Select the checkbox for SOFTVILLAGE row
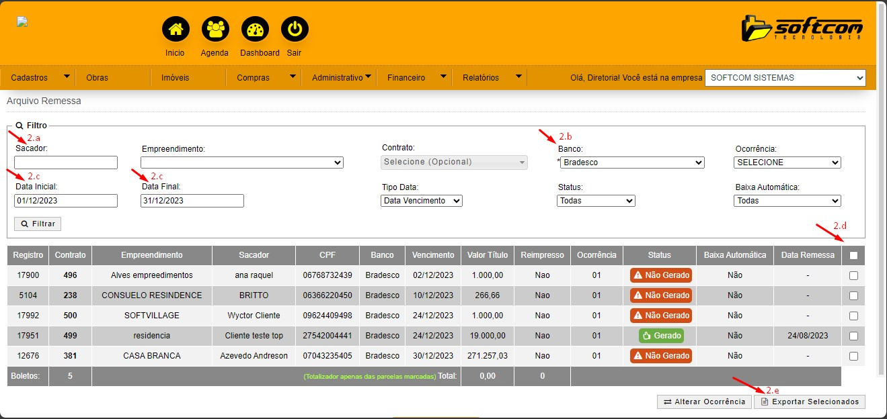 coord(853,316)
